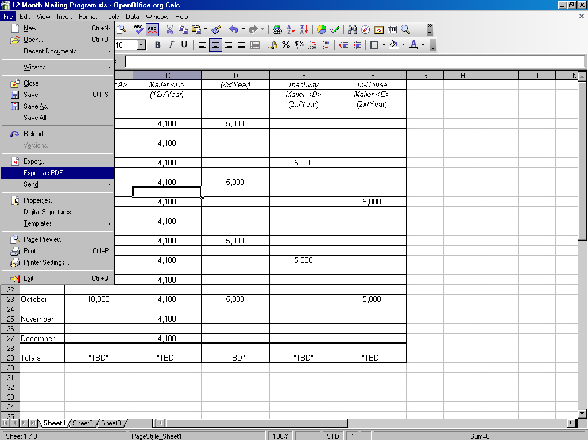Apply percent number format

[x=286, y=45]
